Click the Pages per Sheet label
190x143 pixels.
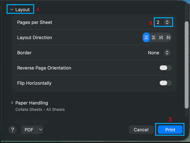(35, 22)
